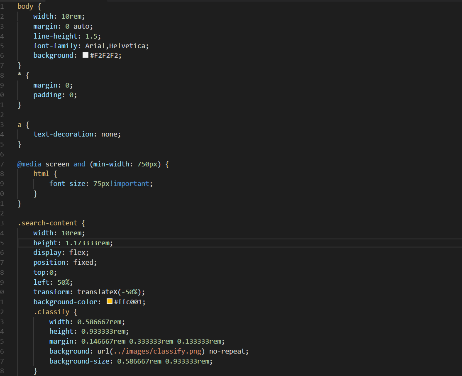Click the 'html' selector inside media query
This screenshot has height=376, width=462.
coord(41,174)
